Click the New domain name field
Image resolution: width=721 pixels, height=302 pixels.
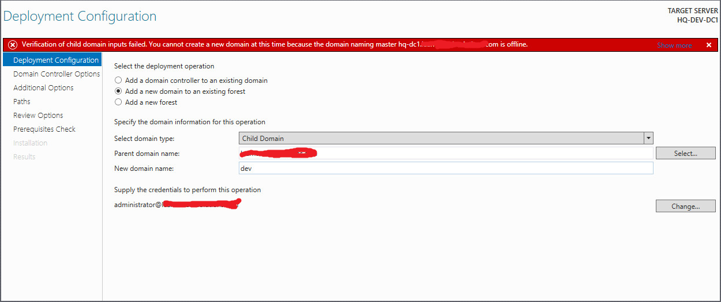point(446,168)
